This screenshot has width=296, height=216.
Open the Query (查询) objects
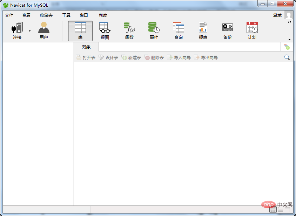tap(179, 31)
